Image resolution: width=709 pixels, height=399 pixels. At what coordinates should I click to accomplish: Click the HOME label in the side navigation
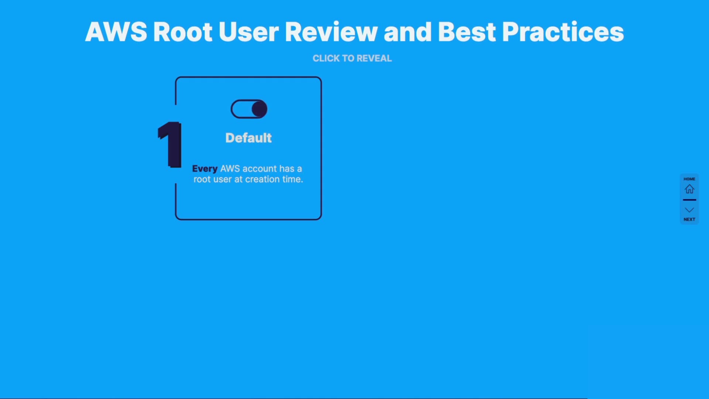[689, 179]
